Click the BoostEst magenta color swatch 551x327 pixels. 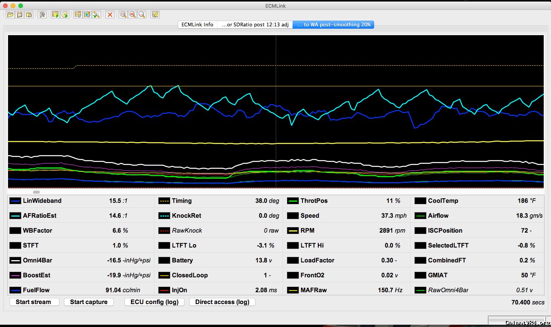click(x=15, y=275)
